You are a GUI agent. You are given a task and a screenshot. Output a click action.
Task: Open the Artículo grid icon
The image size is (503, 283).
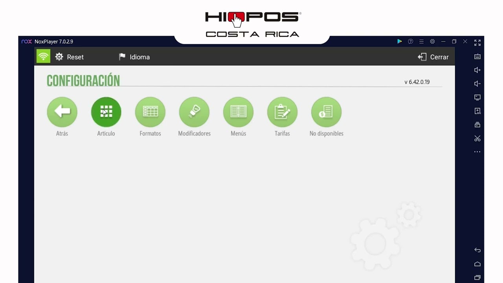pos(106,112)
